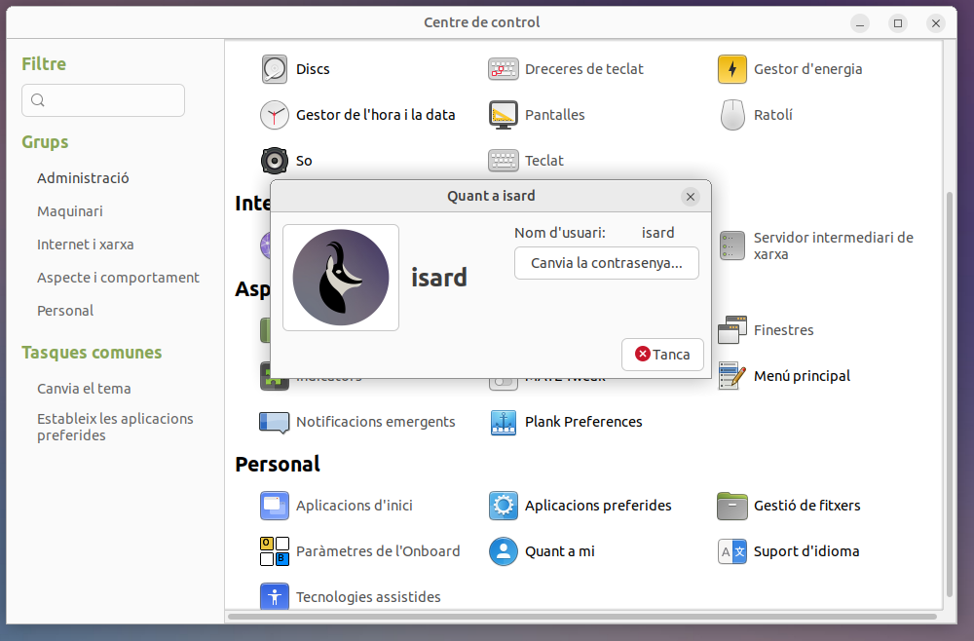Viewport: 974px width, 641px height.
Task: Select the Maquinari group
Action: tap(70, 211)
